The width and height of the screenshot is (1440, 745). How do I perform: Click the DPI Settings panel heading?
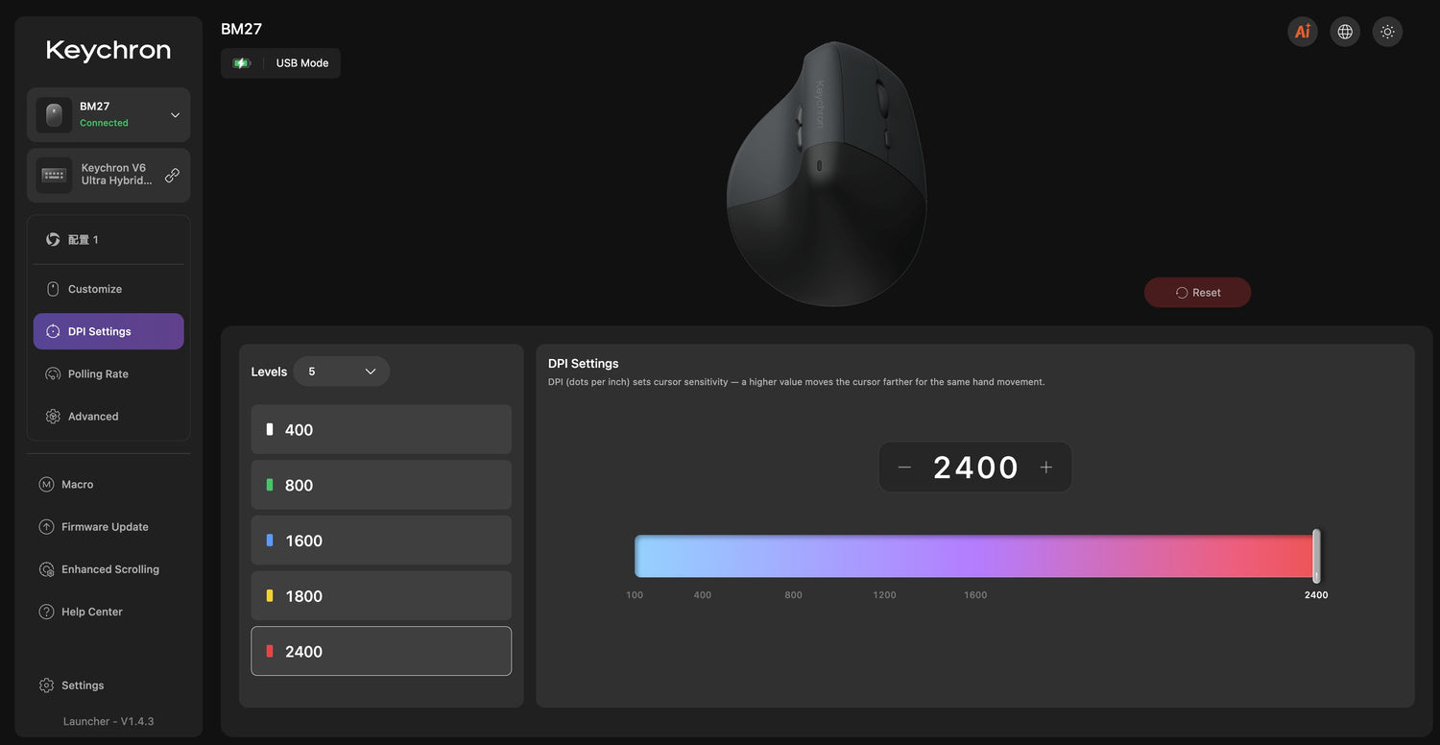coord(584,364)
